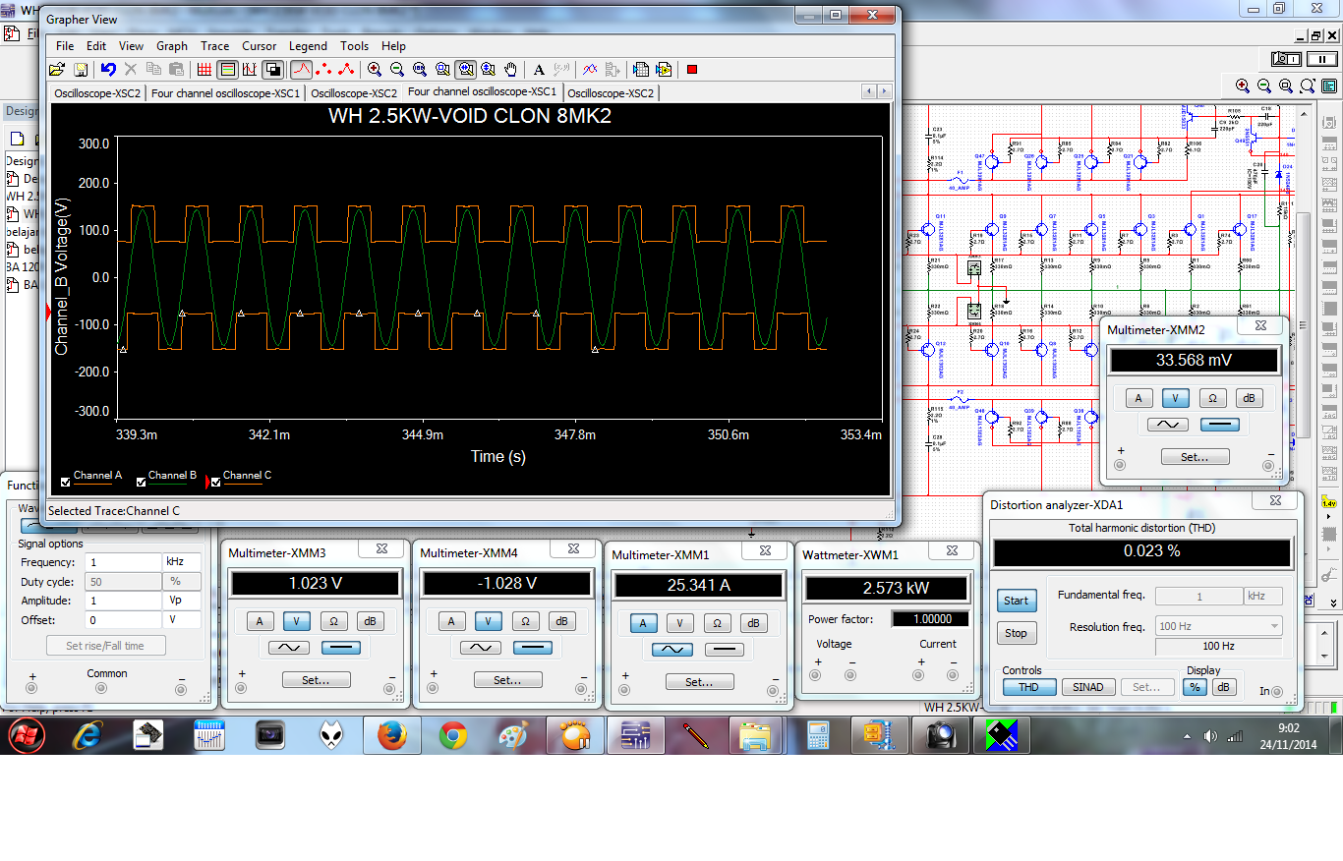Viewport: 1343px width, 861px height.
Task: Zoom in on the Grapher plot
Action: pos(375,69)
